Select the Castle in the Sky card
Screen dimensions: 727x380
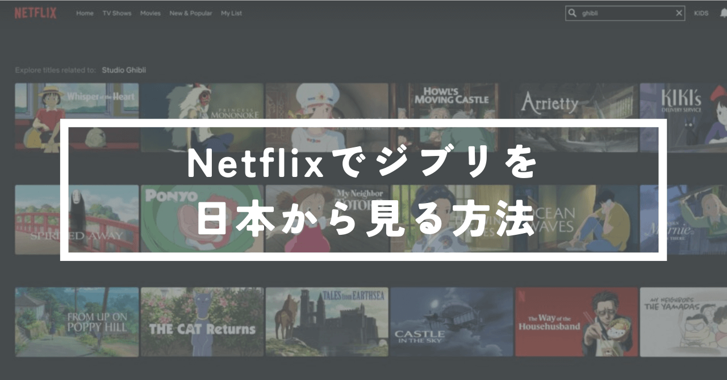pos(452,322)
